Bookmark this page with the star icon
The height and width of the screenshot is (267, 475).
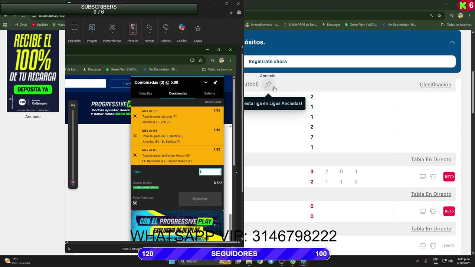439,16
